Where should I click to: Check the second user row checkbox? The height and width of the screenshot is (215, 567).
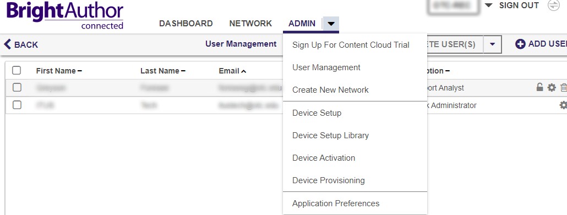click(x=17, y=105)
